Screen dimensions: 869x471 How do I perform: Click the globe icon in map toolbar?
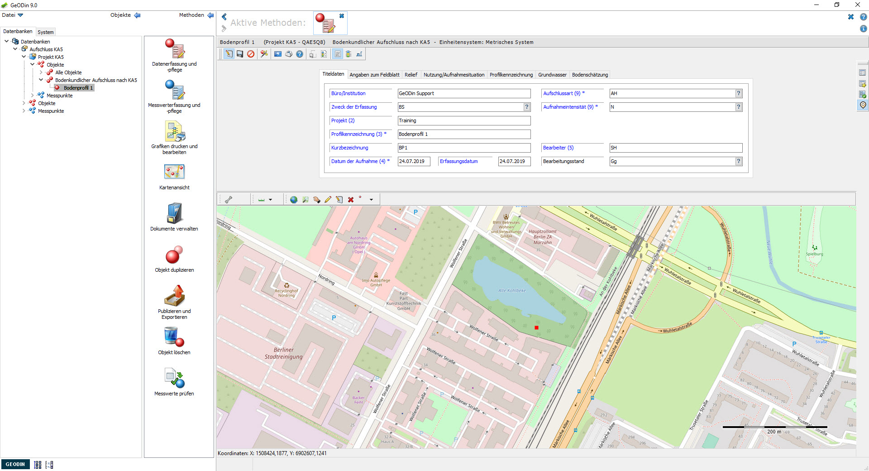tap(294, 199)
